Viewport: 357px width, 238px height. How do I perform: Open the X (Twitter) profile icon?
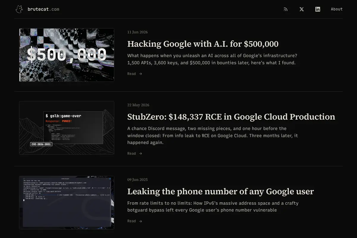coord(302,9)
